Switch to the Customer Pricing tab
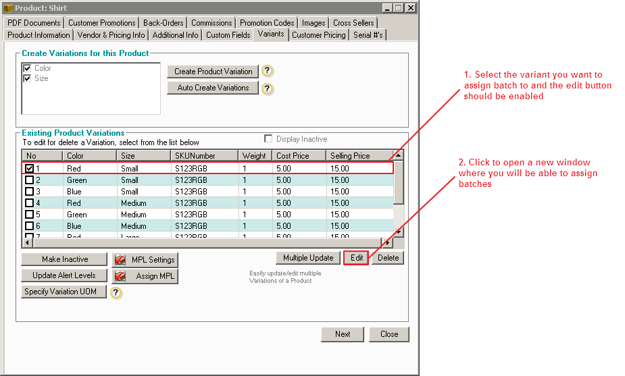 pos(319,35)
